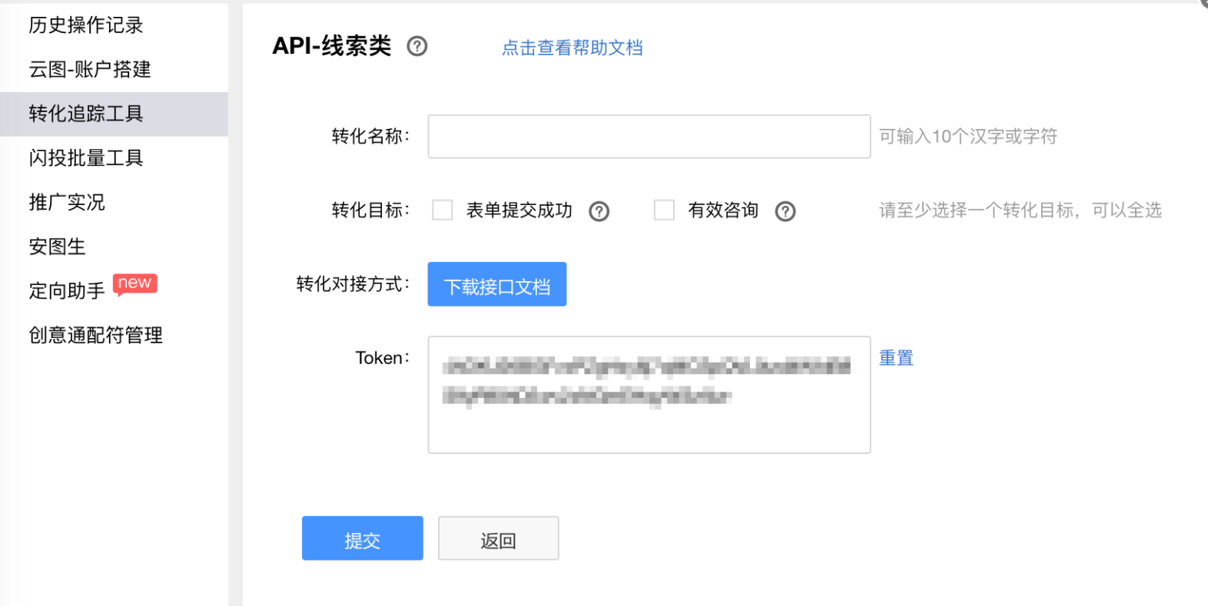Click the red new badge by 定向助手
Viewport: 1208px width, 606px height.
[x=135, y=283]
